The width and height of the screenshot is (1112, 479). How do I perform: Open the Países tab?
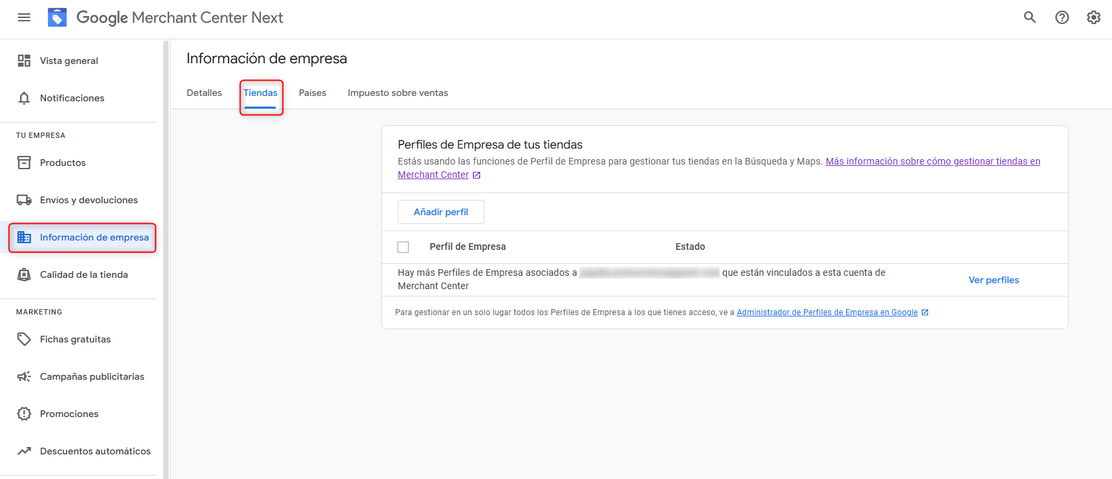[312, 93]
